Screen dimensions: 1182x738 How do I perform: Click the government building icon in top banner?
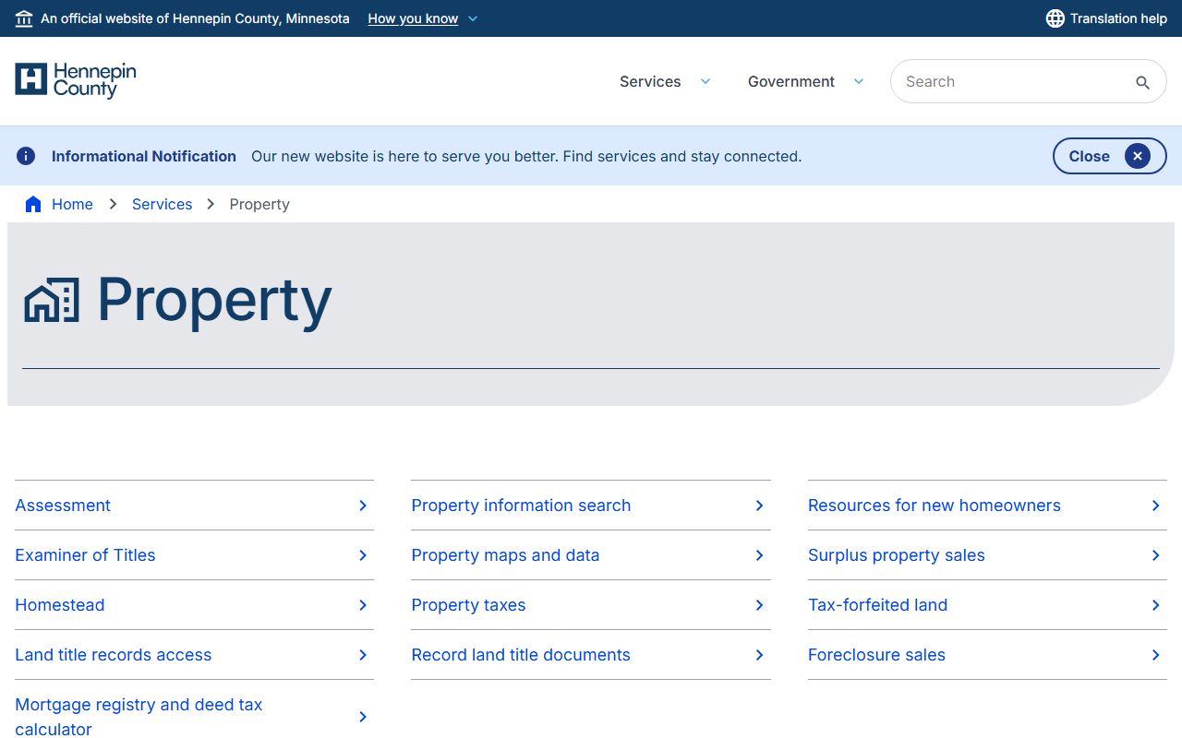[x=24, y=18]
